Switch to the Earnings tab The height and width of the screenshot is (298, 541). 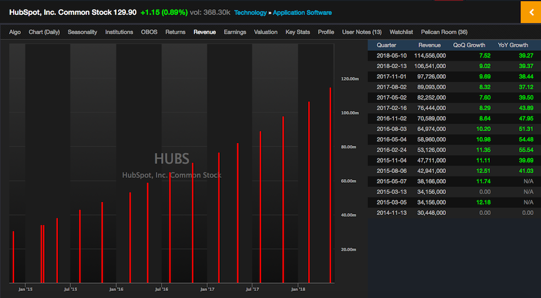point(235,32)
